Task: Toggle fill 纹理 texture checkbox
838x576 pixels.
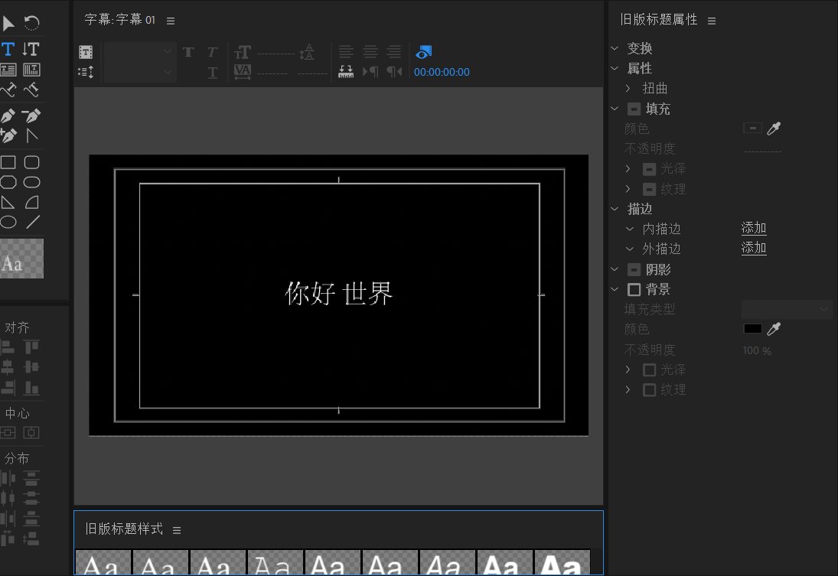Action: [x=649, y=189]
